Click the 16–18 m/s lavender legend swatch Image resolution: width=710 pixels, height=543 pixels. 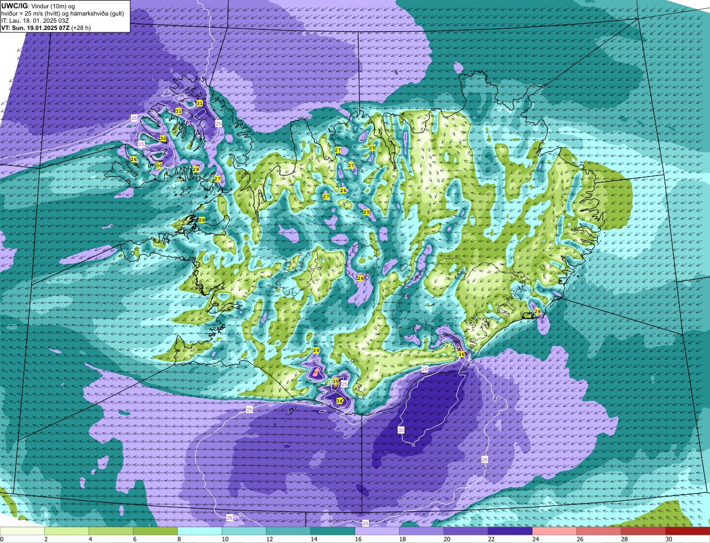(x=377, y=531)
